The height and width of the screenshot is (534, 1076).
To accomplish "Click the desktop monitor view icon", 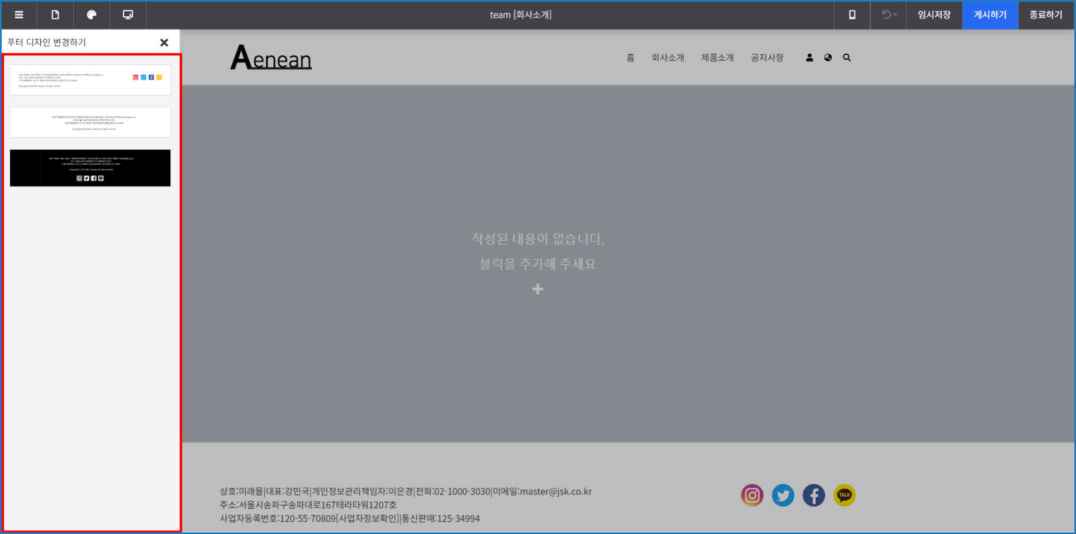I will click(x=128, y=15).
